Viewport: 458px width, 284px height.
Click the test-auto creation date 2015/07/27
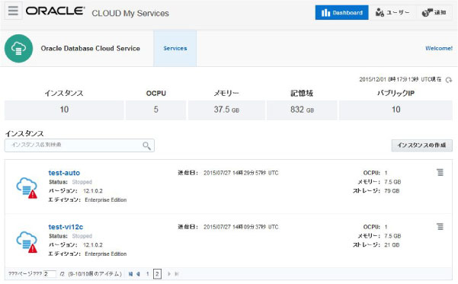241,173
